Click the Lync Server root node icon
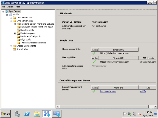This screenshot has height=118, width=158. (x=7, y=11)
